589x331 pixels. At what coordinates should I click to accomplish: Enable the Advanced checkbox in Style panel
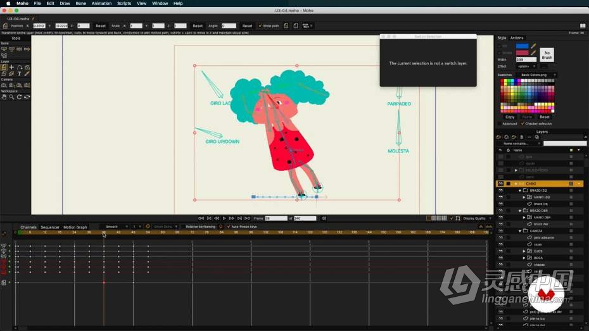(499, 123)
